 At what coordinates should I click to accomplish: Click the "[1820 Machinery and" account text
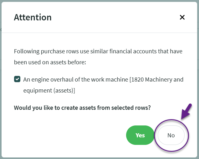(156, 79)
